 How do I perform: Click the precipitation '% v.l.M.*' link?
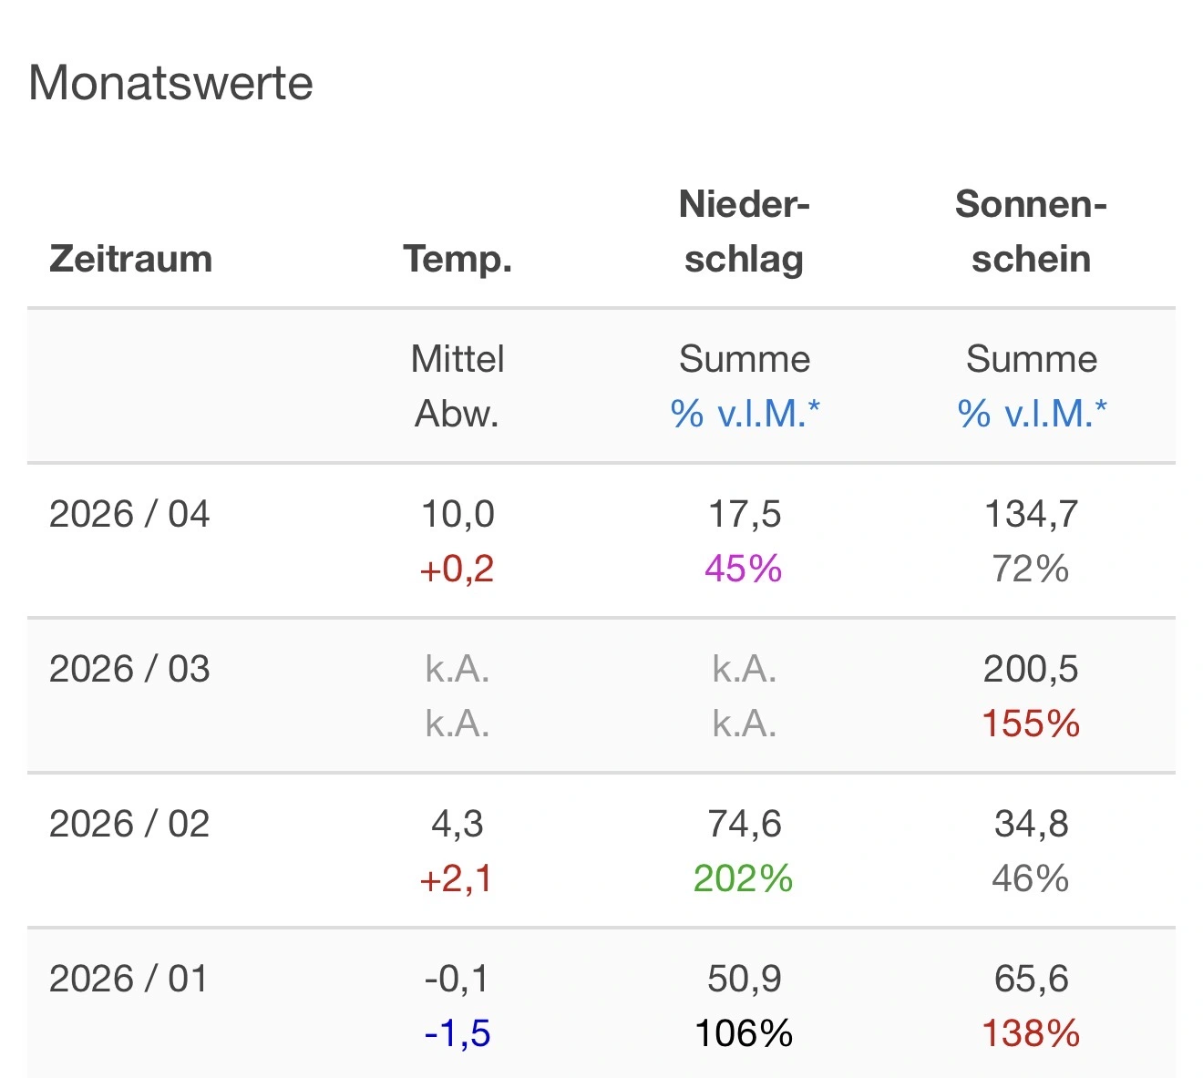(745, 414)
